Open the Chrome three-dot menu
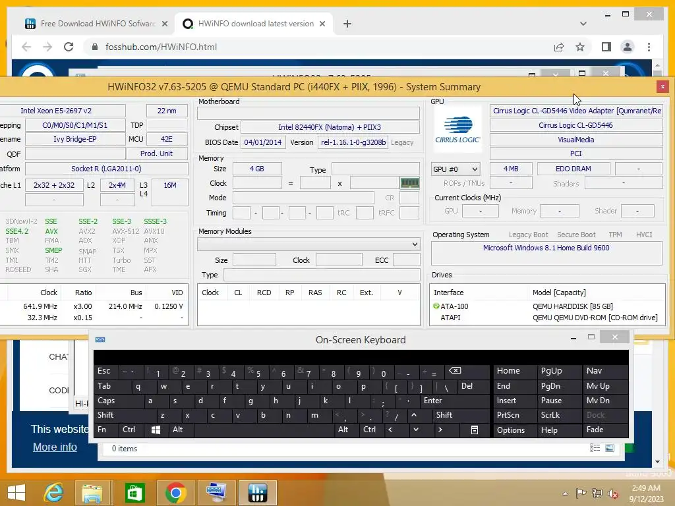The height and width of the screenshot is (506, 675). [649, 47]
